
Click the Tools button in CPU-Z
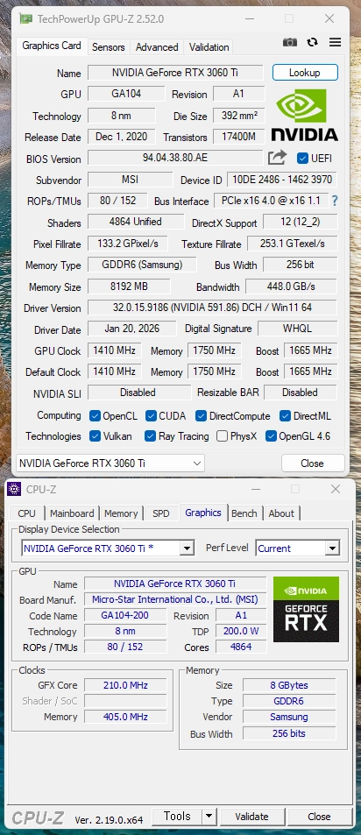pyautogui.click(x=177, y=816)
